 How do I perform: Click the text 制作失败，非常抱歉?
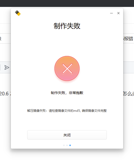pos(67,93)
